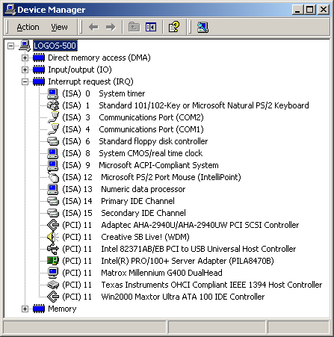Toggle the Show/Hide Console Tree icon
The image size is (334, 337).
pyautogui.click(x=151, y=27)
